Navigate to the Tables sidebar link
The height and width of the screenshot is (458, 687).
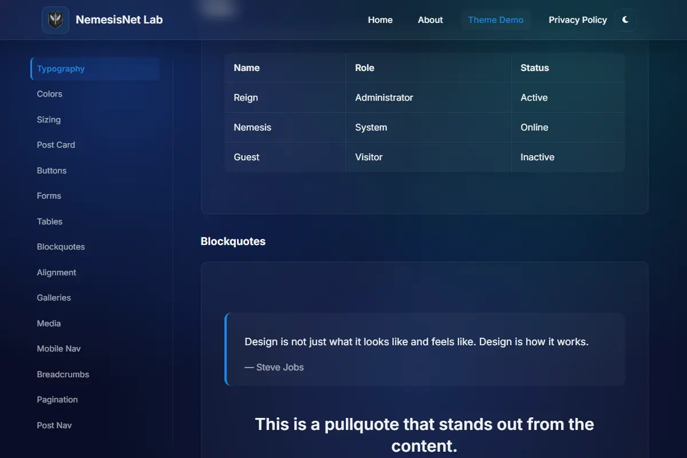point(95,222)
